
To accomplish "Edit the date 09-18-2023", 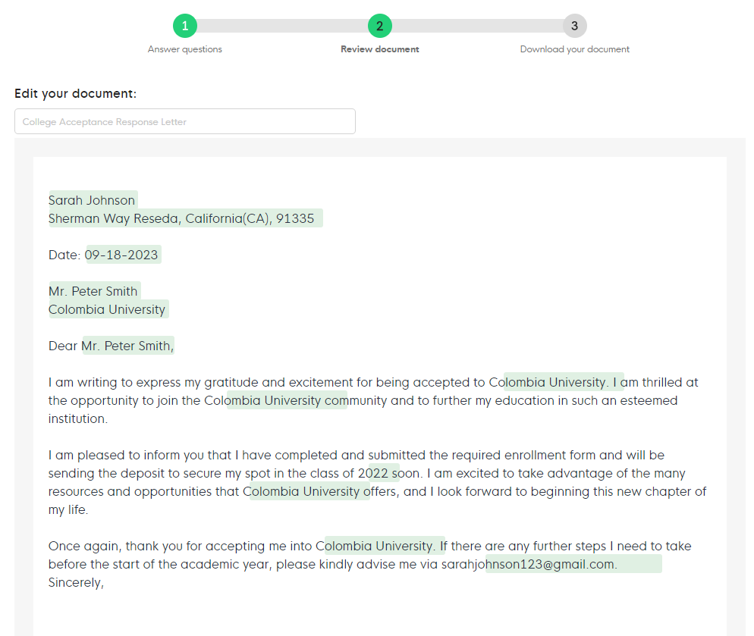I will point(121,255).
